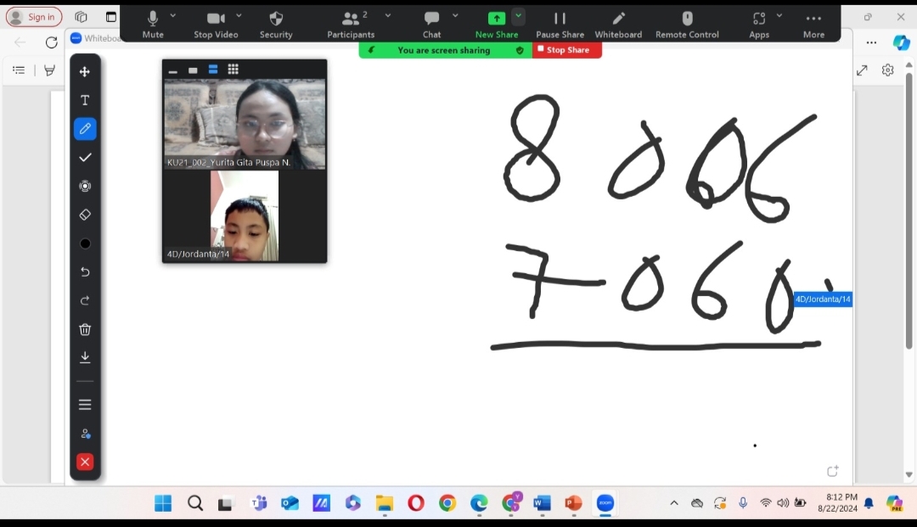Undo the last annotation stroke

pyautogui.click(x=85, y=272)
